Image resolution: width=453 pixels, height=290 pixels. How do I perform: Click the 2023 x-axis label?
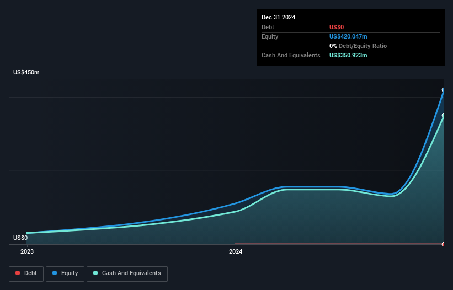[27, 251]
